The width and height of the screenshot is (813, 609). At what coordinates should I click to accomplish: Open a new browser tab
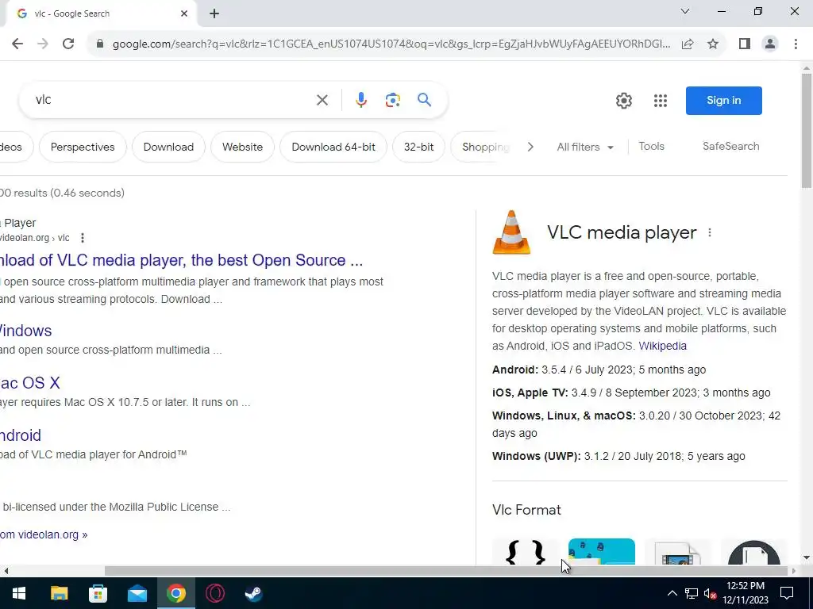(214, 14)
